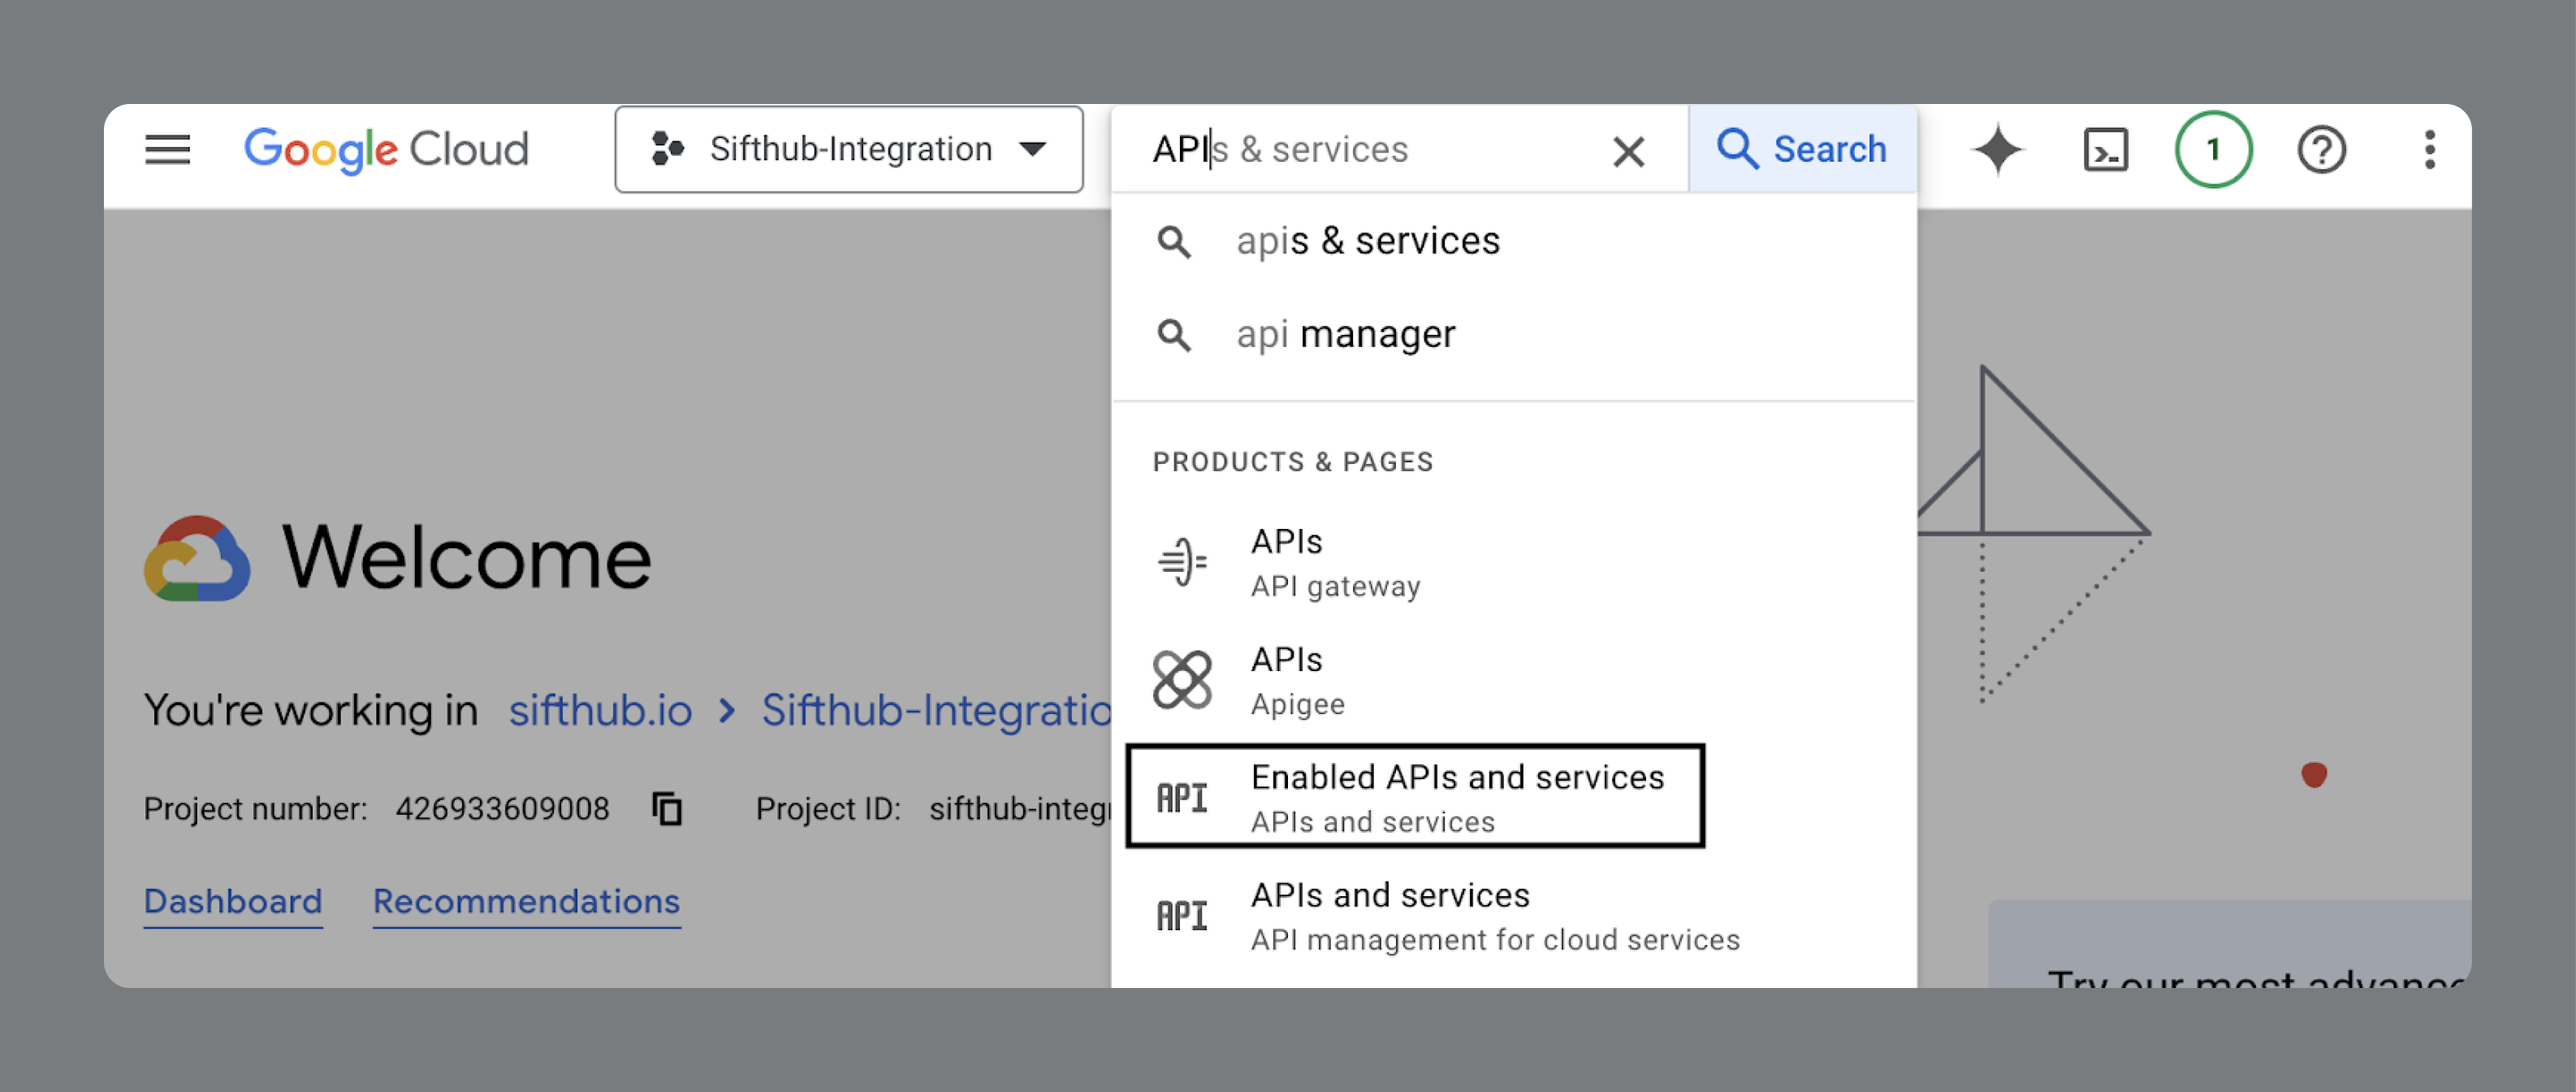
Task: Open the hamburger navigation menu
Action: click(167, 150)
